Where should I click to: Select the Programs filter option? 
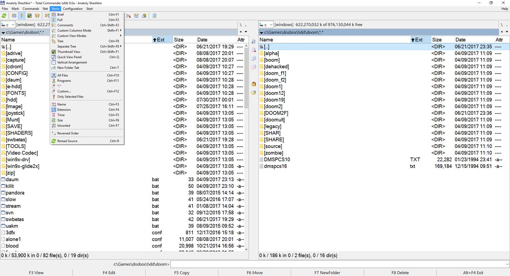pyautogui.click(x=87, y=81)
